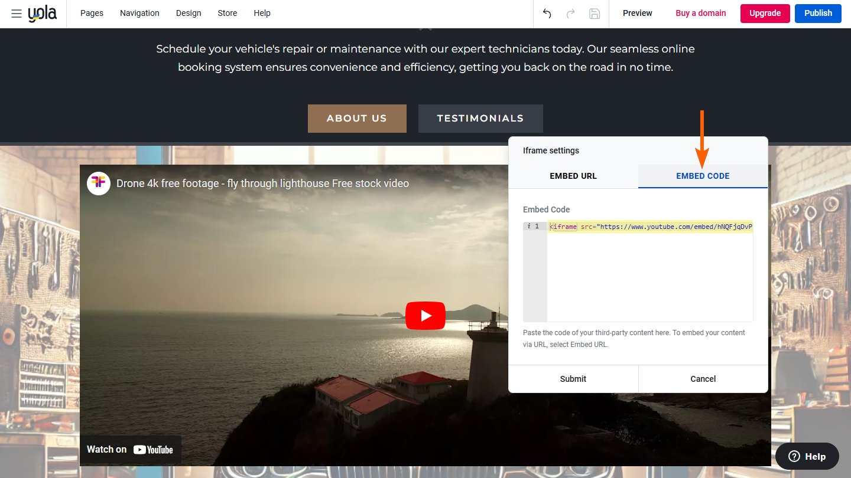851x478 pixels.
Task: Submit the iframe embed code
Action: tap(573, 378)
